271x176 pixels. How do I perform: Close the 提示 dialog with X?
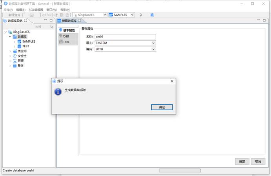(172, 81)
